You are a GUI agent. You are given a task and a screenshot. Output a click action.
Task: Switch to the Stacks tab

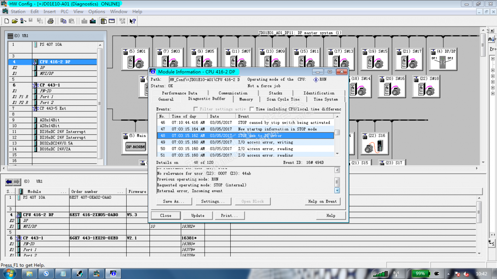tap(275, 93)
